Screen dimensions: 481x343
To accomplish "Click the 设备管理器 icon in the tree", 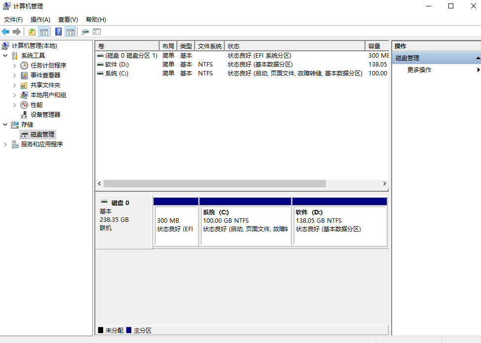I will (23, 114).
